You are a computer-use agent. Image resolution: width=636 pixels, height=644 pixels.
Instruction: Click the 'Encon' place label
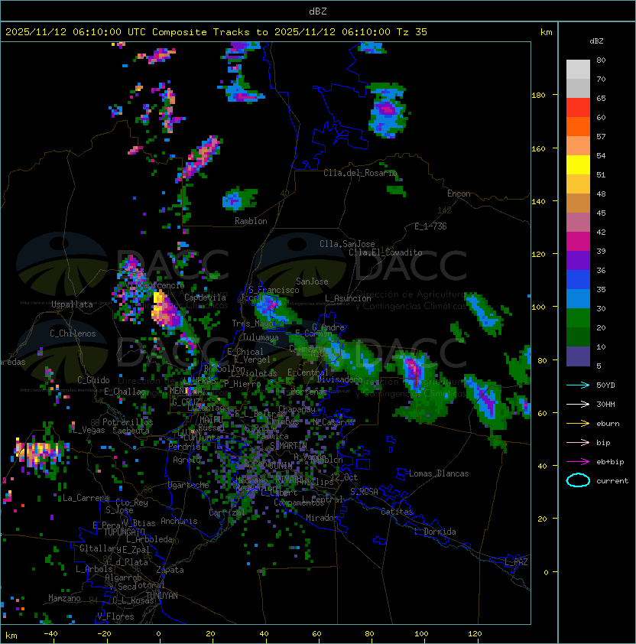(x=459, y=194)
